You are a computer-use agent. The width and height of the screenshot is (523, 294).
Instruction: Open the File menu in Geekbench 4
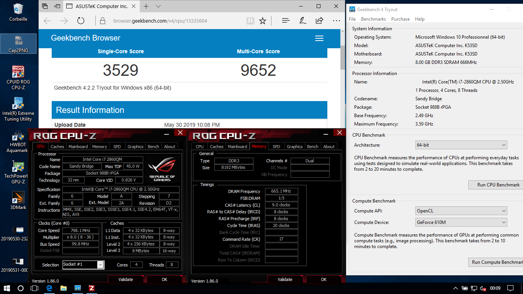352,19
